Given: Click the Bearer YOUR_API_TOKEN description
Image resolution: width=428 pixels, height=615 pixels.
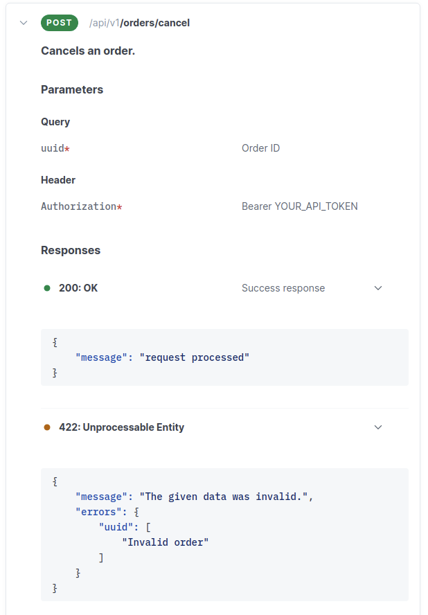Looking at the screenshot, I should tap(299, 206).
